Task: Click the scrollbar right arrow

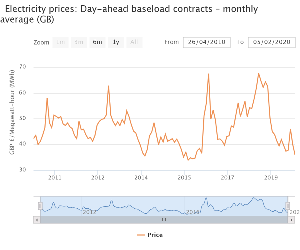Action: pos(291,220)
